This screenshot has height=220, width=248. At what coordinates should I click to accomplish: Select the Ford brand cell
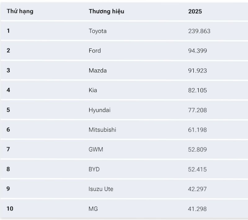click(95, 51)
